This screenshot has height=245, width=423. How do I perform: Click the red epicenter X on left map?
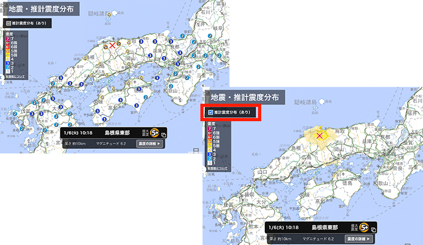[x=112, y=46]
